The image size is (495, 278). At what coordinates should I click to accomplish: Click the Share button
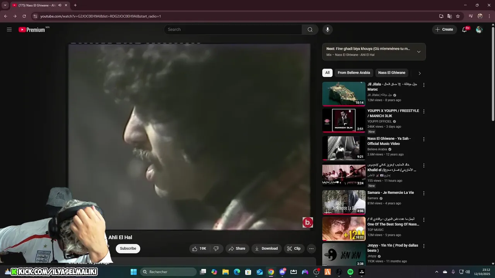click(237, 249)
